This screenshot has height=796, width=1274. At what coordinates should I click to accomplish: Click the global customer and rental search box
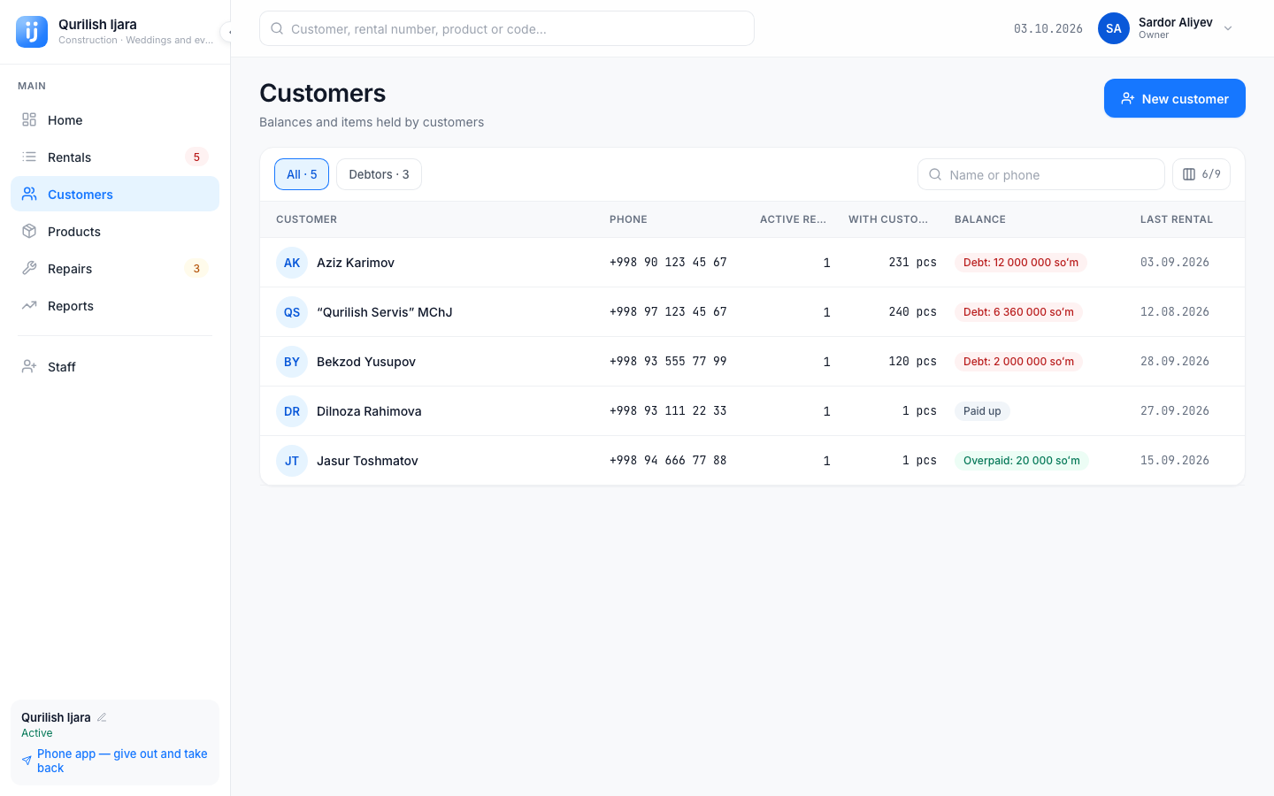(x=507, y=28)
